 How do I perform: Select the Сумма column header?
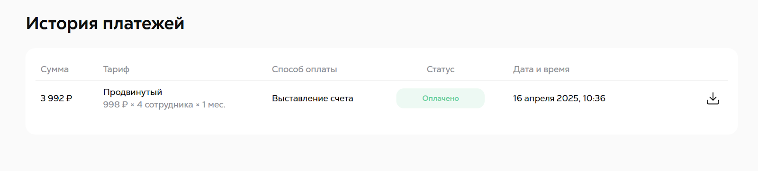[54, 69]
